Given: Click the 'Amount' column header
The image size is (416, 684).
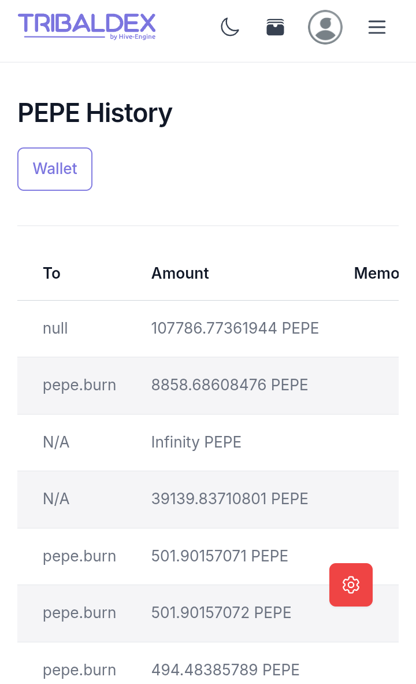Looking at the screenshot, I should click(x=180, y=273).
